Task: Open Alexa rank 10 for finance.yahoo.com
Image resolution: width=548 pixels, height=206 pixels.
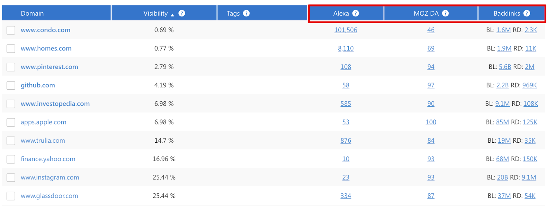Action: [x=346, y=159]
